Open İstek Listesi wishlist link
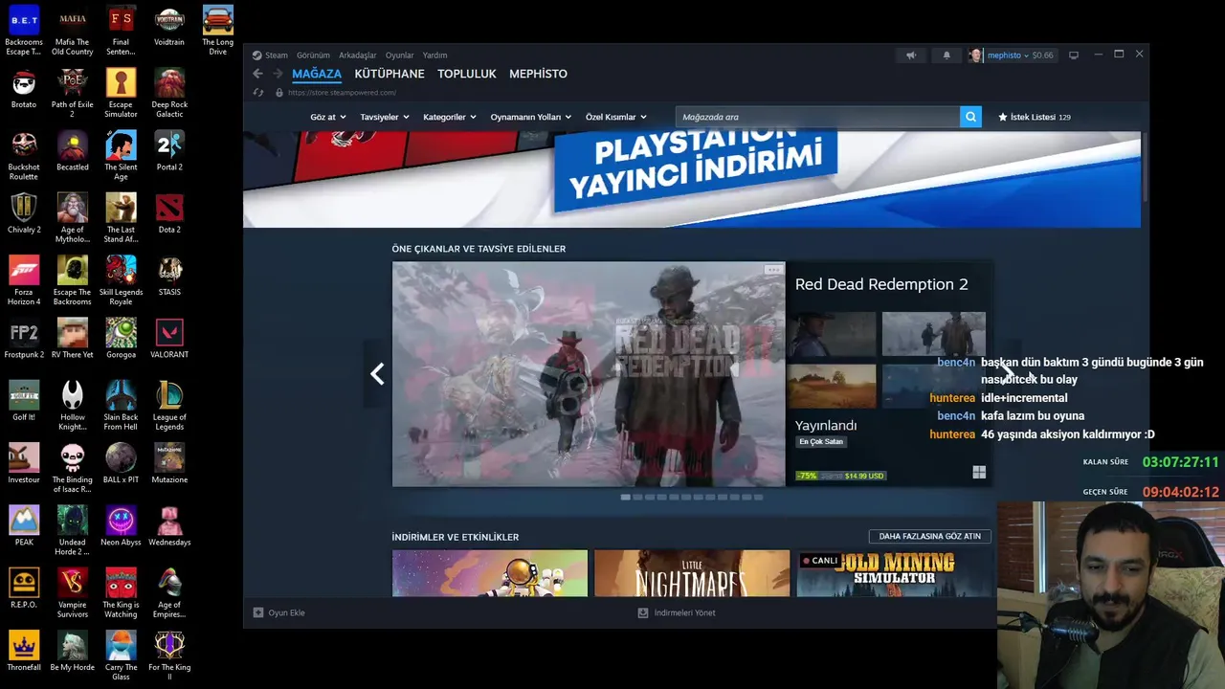Image resolution: width=1225 pixels, height=689 pixels. point(1035,117)
